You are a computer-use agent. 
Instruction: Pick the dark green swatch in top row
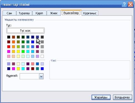[x=23, y=37]
